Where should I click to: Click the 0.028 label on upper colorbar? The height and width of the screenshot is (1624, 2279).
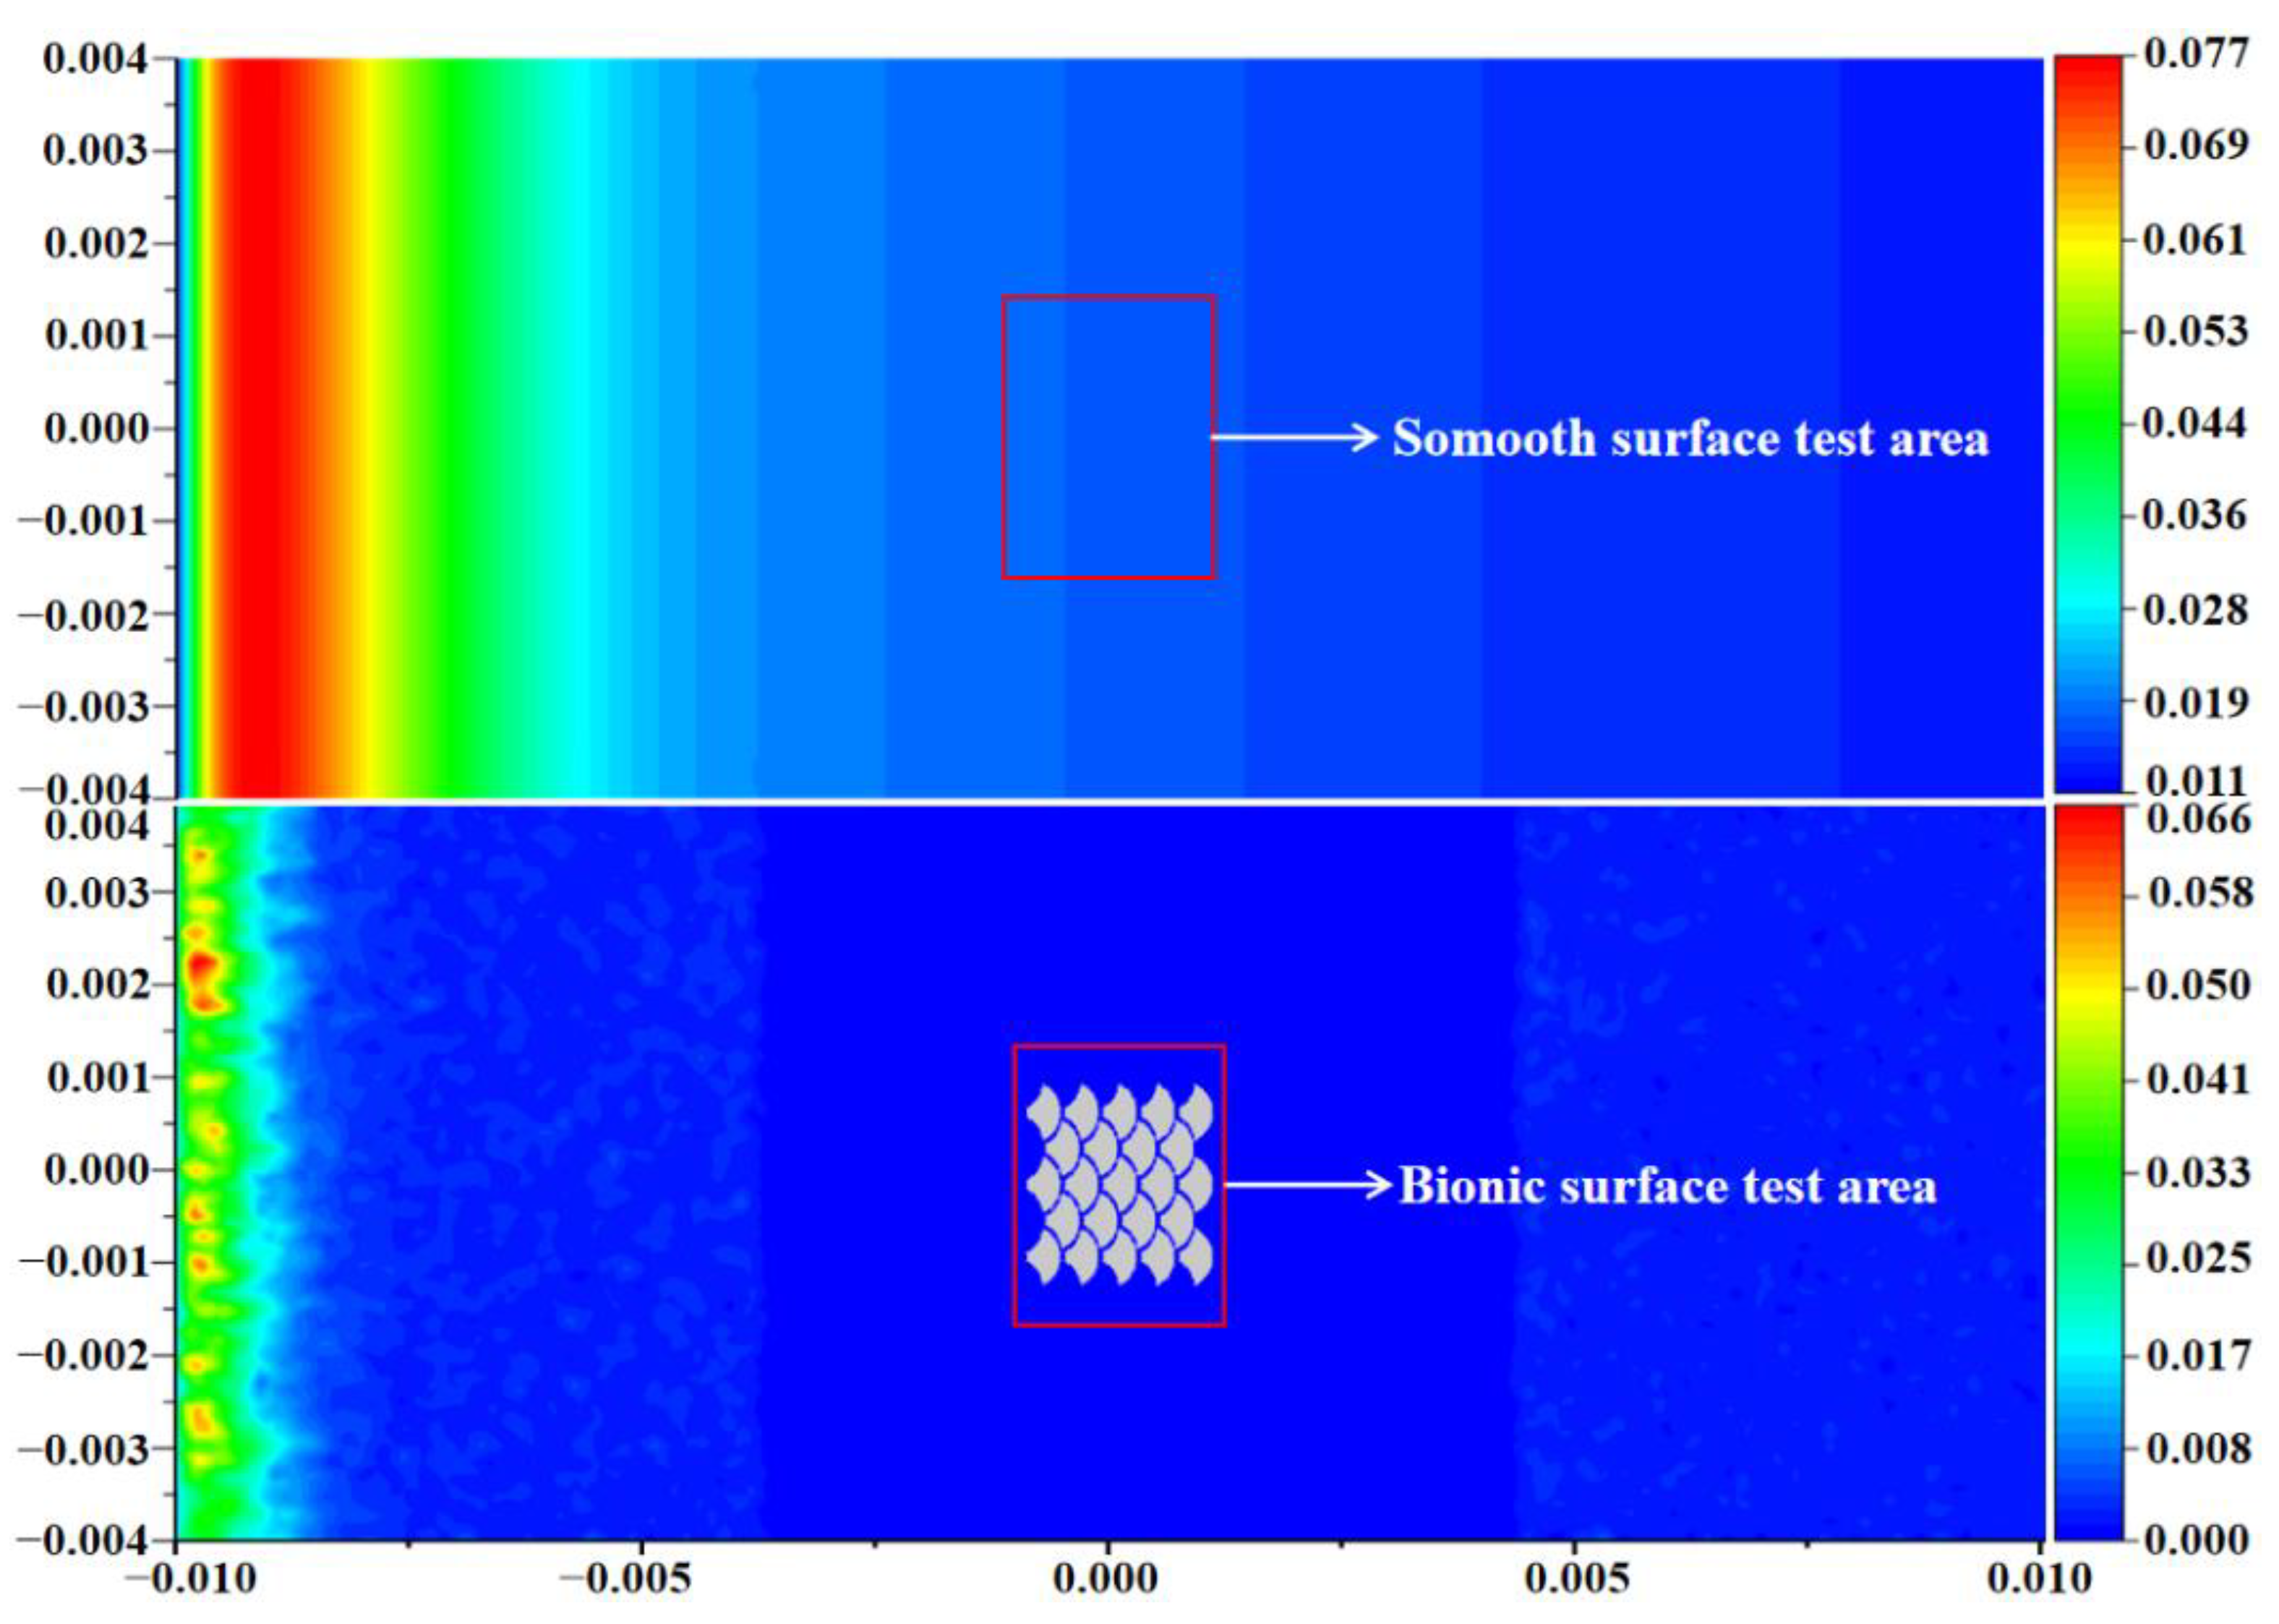tap(2195, 609)
